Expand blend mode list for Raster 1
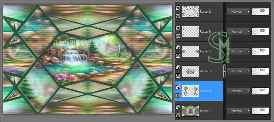The image size is (274, 122). [x=238, y=111]
